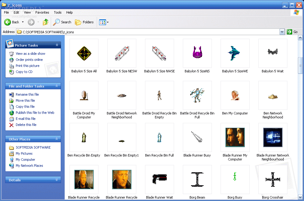
Task: Select the Blade Runner Busy icon
Action: pos(197,137)
